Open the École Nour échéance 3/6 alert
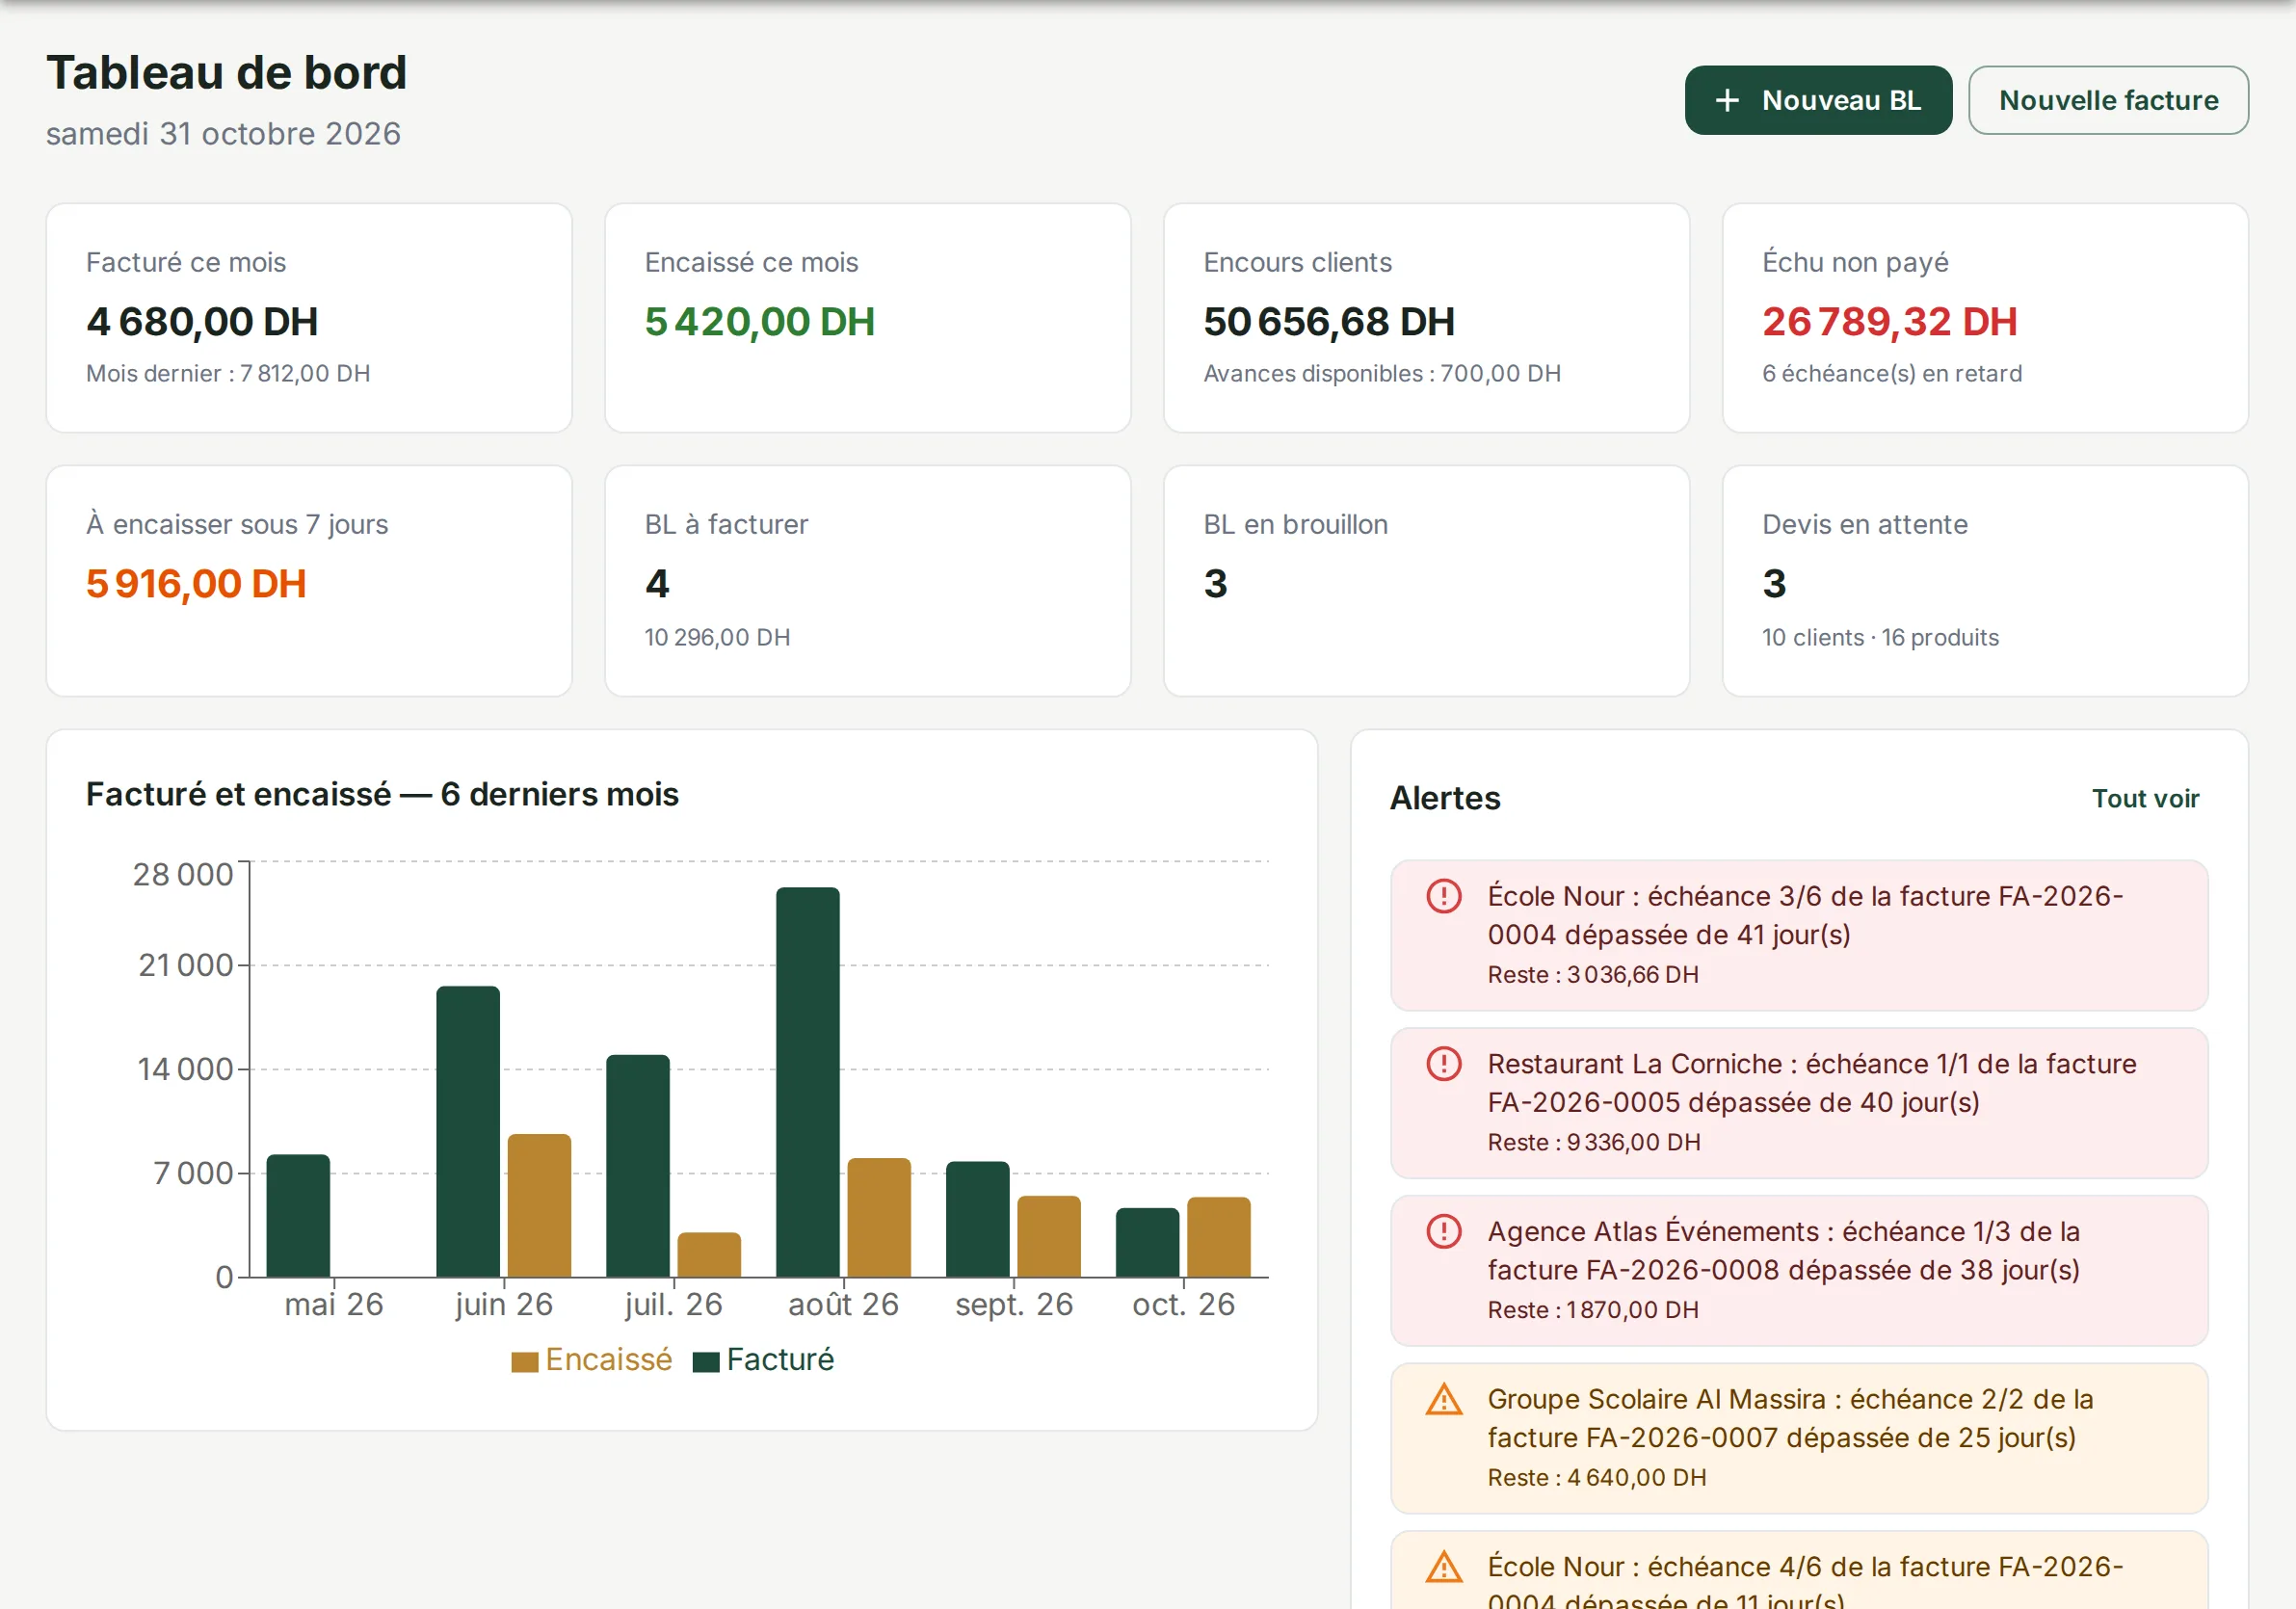 [1799, 935]
